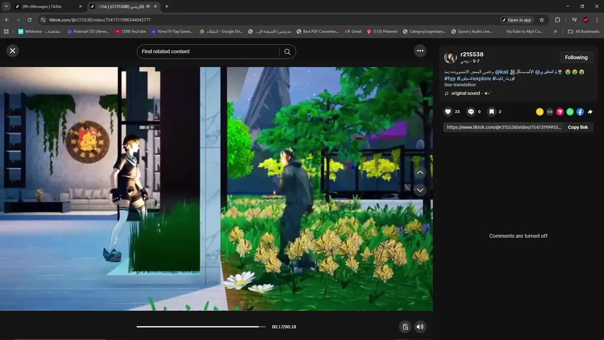This screenshot has width=604, height=340.
Task: Open a new browser tab
Action: pyautogui.click(x=167, y=7)
